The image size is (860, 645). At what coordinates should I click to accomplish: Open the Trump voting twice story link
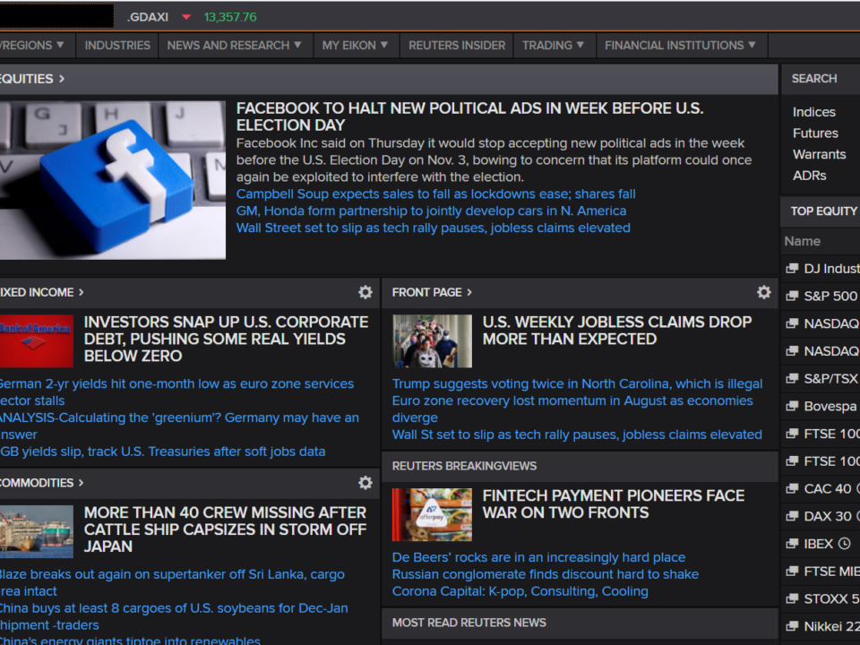pyautogui.click(x=577, y=384)
